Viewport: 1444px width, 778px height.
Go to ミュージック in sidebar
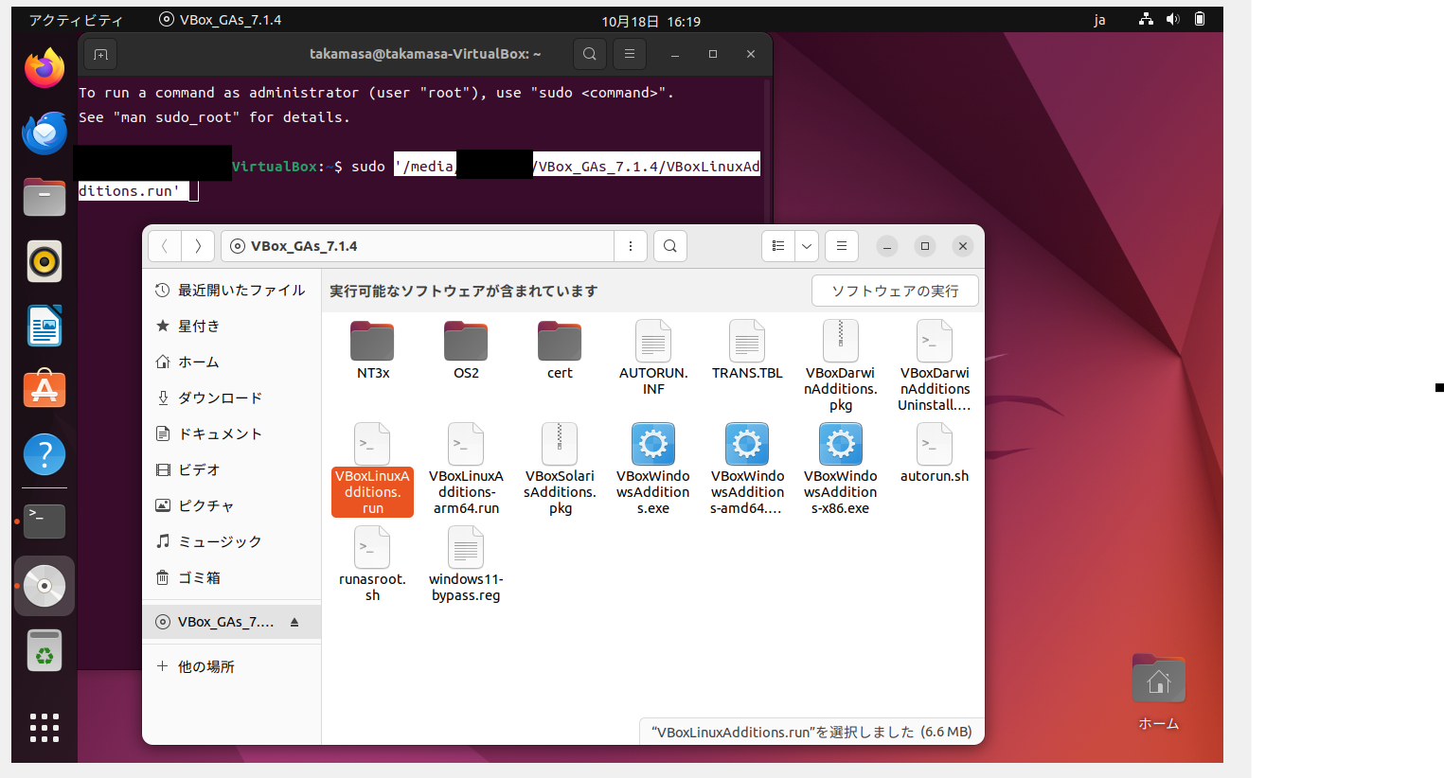[231, 542]
